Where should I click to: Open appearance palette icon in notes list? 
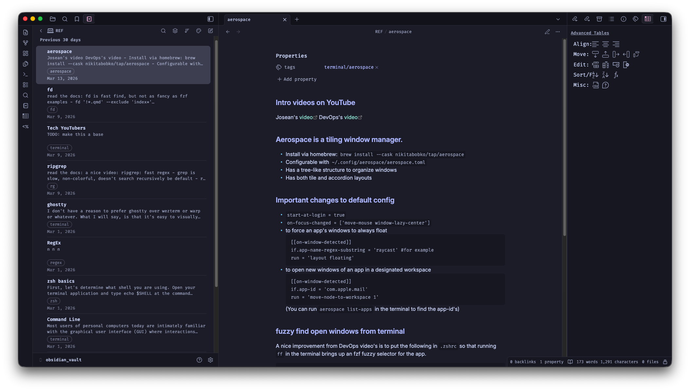pyautogui.click(x=199, y=31)
